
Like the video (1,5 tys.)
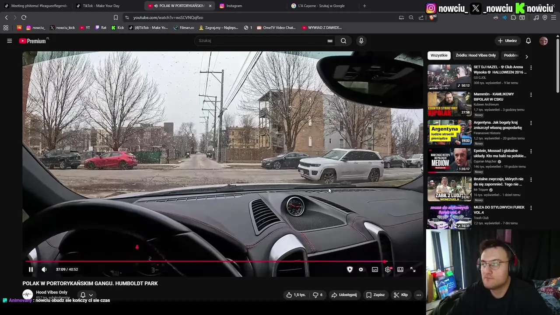pos(296,295)
